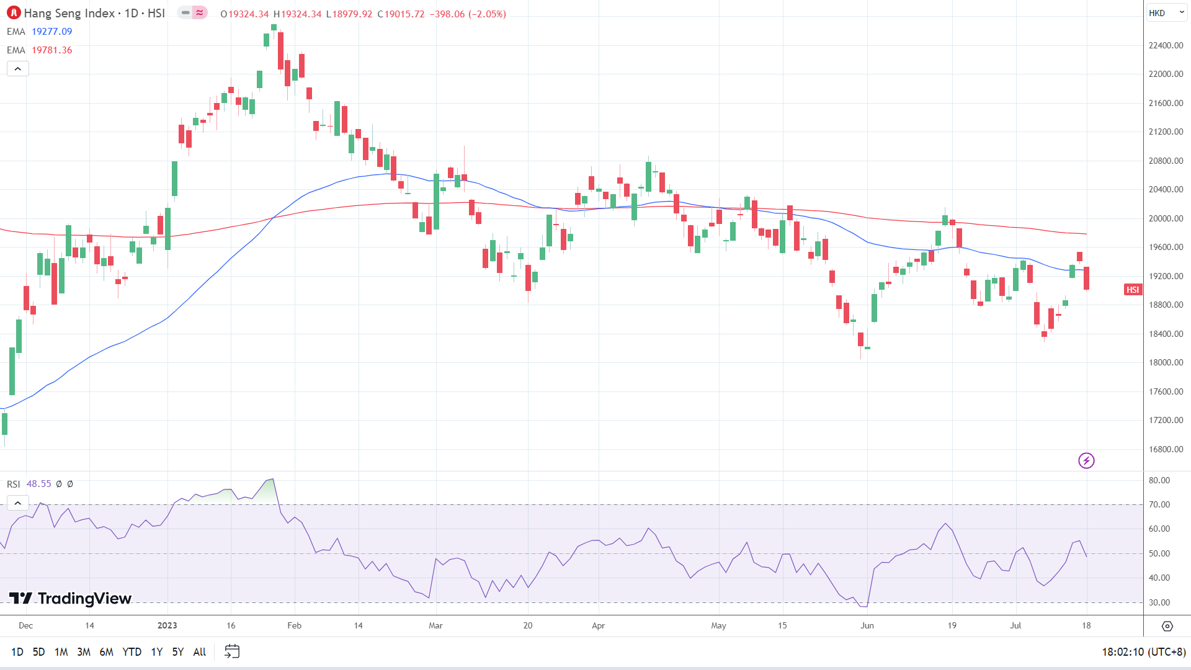Viewport: 1191px width, 670px height.
Task: Collapse the EMA indicator legend chevron
Action: (x=18, y=69)
